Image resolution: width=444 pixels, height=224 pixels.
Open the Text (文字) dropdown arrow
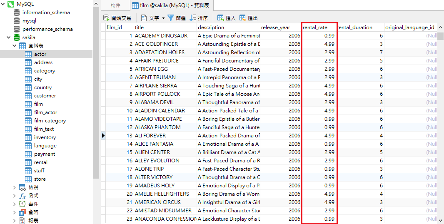(163, 18)
